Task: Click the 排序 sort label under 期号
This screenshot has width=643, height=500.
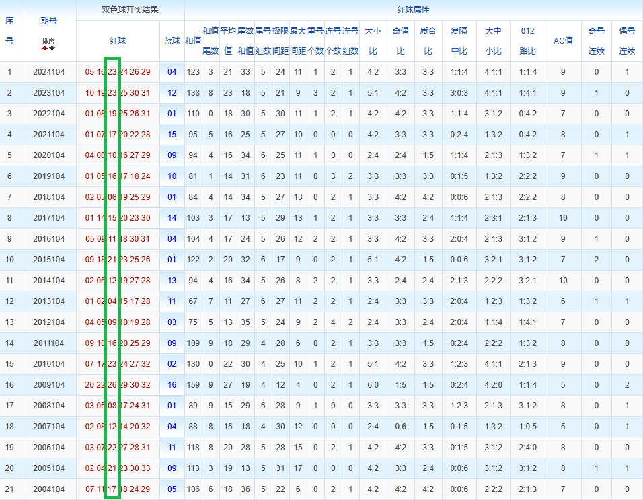Action: (x=48, y=41)
